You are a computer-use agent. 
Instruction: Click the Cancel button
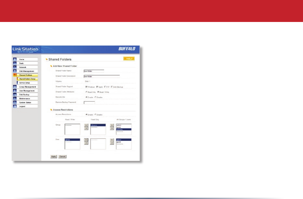pos(62,157)
